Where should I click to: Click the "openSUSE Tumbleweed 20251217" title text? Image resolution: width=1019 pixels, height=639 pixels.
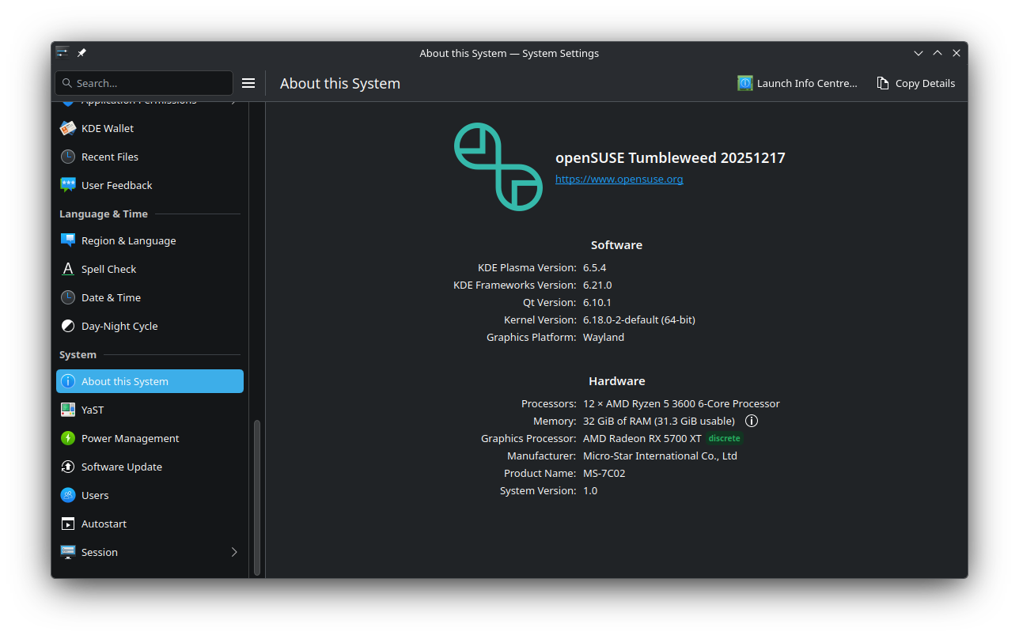(x=670, y=157)
